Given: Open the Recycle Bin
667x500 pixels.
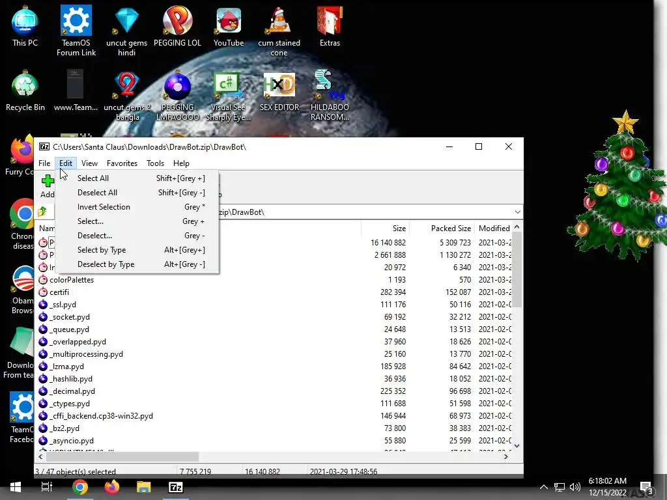Looking at the screenshot, I should (25, 91).
